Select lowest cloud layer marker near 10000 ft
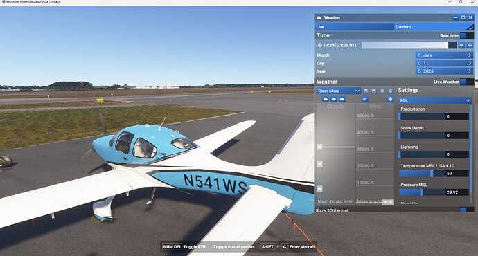The height and width of the screenshot is (256, 478). click(319, 189)
